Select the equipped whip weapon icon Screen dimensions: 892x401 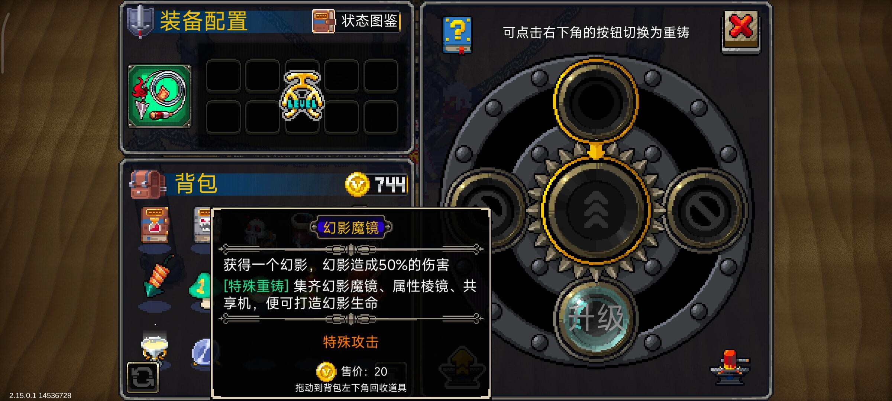pos(159,96)
